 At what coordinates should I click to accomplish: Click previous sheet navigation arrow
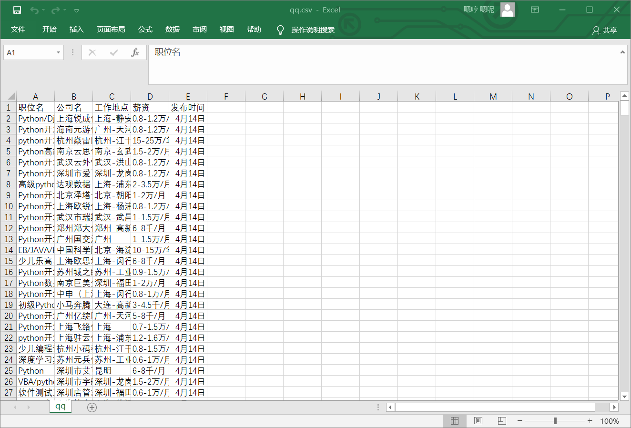(x=15, y=408)
